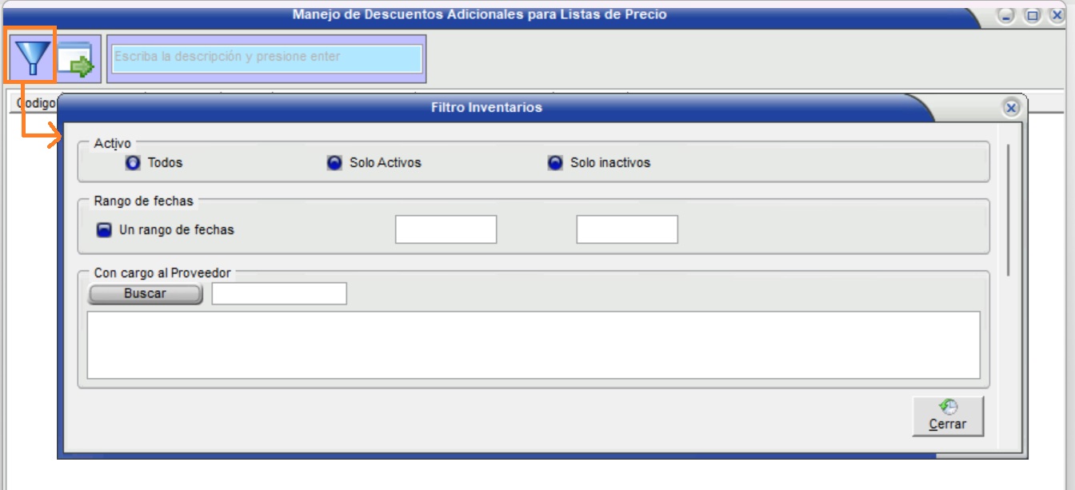Pick the Solo inactivos radio option
The image size is (1075, 490).
point(555,163)
